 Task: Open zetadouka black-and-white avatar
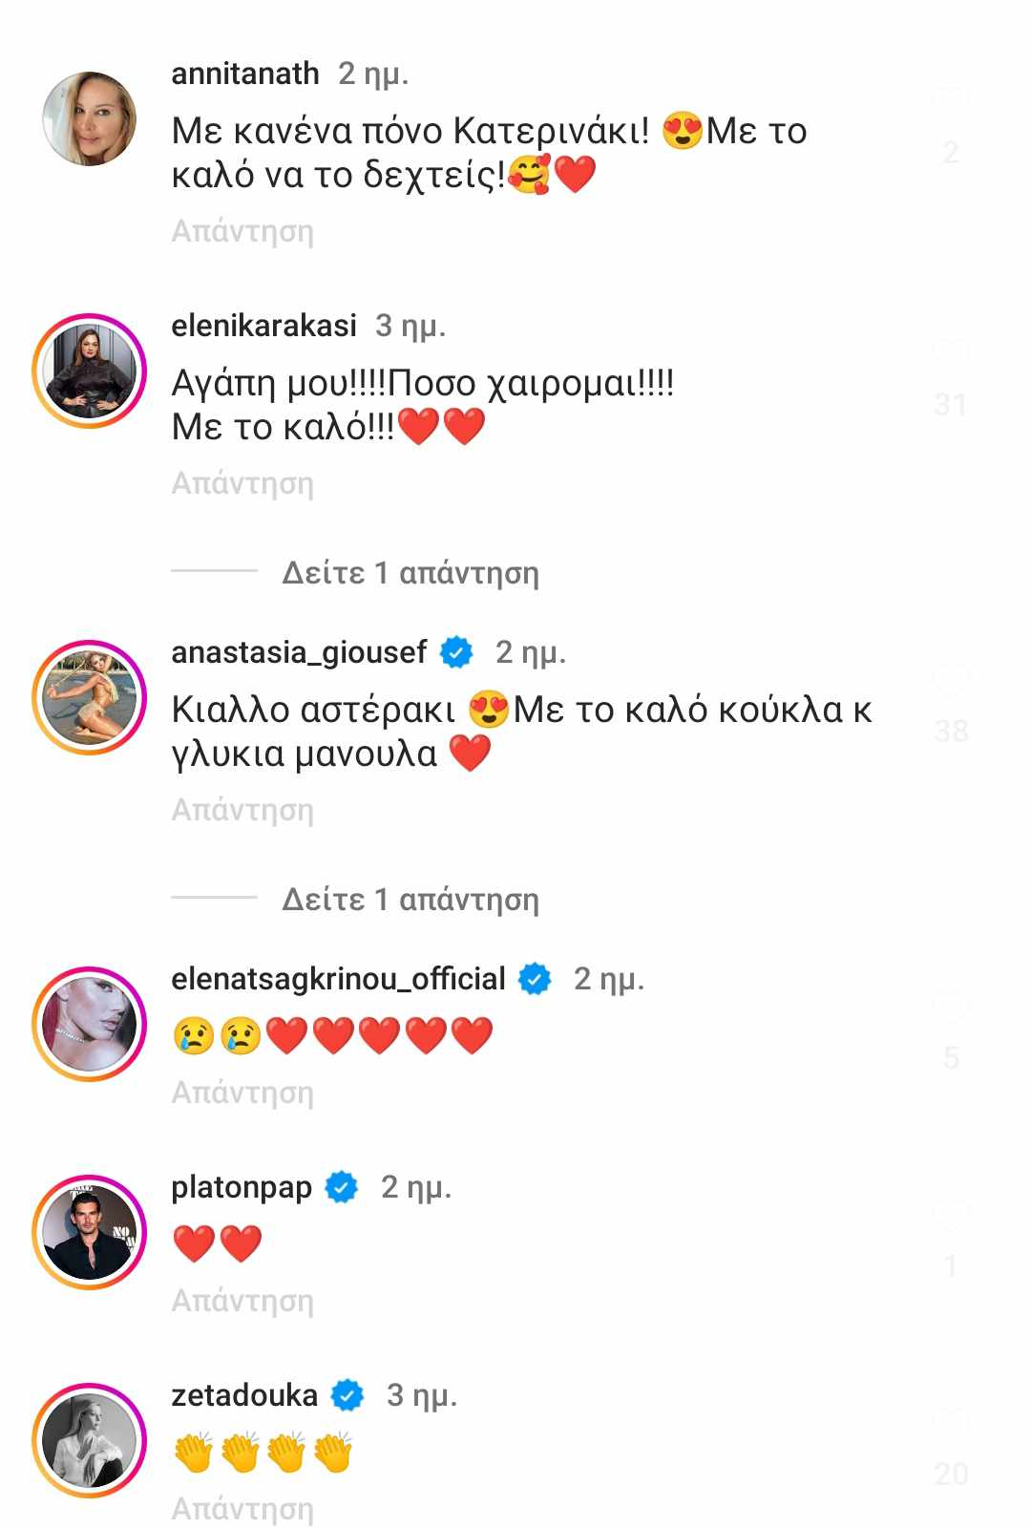pyautogui.click(x=90, y=1440)
